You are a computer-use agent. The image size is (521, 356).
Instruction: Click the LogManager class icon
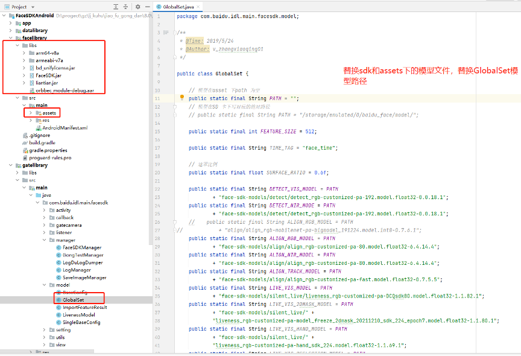coord(59,270)
